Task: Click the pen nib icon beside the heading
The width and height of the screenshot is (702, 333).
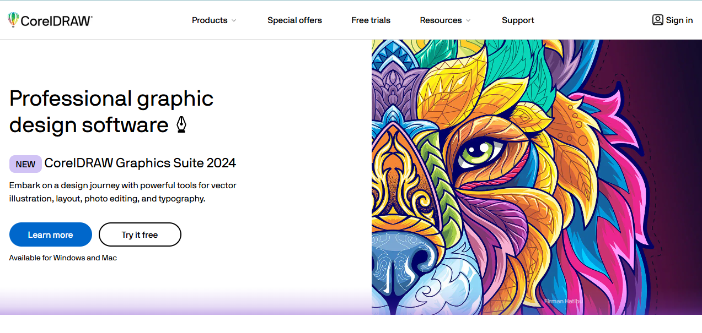Action: (181, 125)
